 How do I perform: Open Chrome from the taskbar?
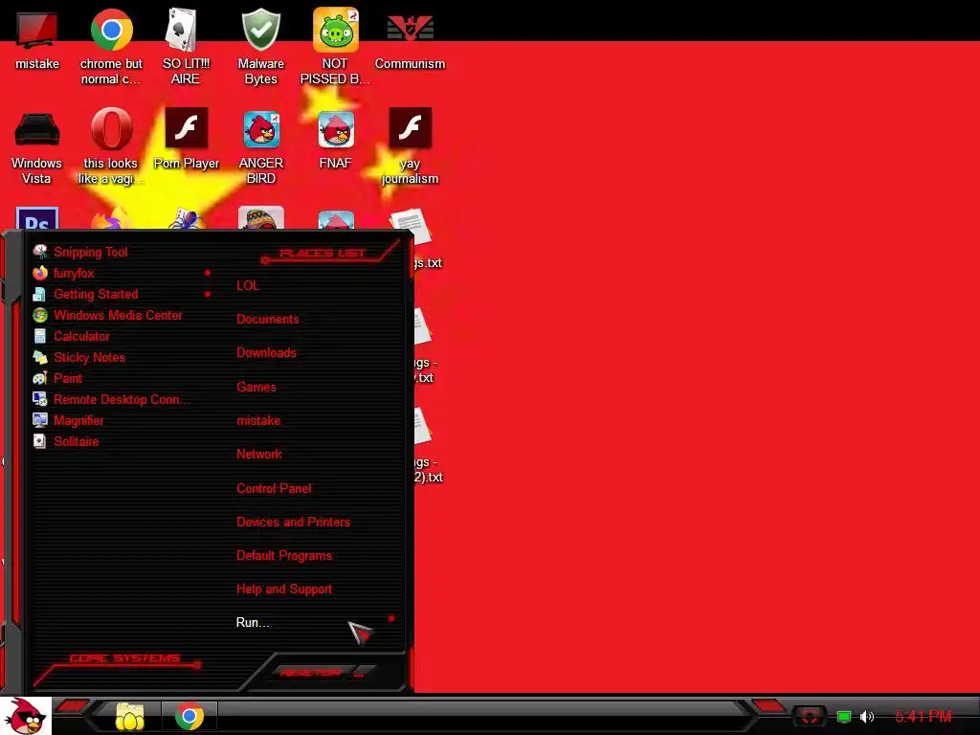click(x=189, y=716)
